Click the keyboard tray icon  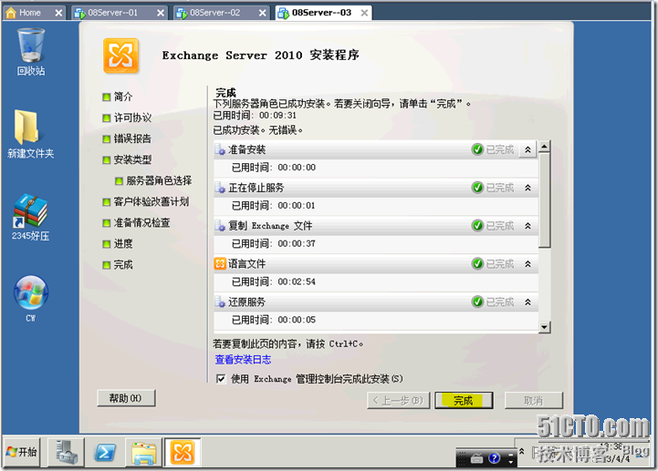(476, 459)
